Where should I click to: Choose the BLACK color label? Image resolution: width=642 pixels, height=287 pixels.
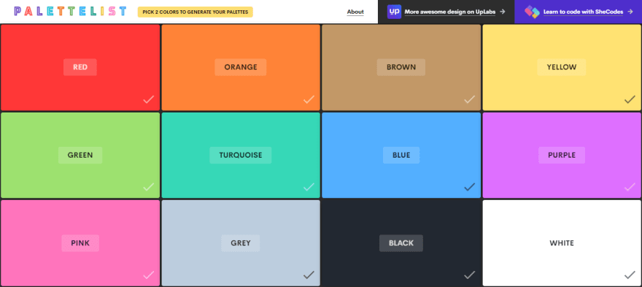401,243
